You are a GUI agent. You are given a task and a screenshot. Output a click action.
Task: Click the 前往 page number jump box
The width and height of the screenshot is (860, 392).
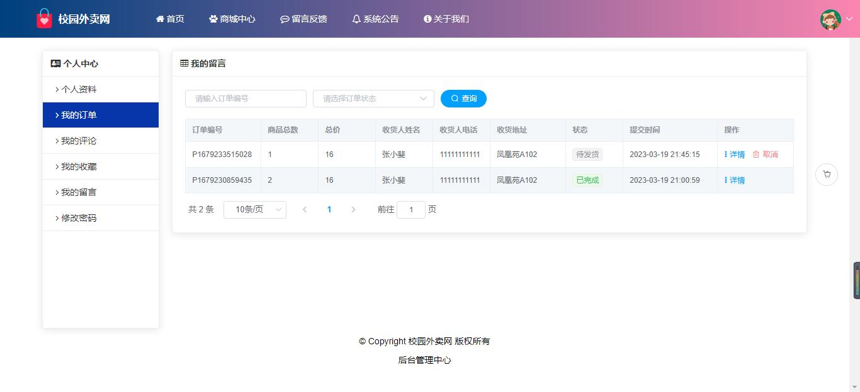click(x=411, y=210)
